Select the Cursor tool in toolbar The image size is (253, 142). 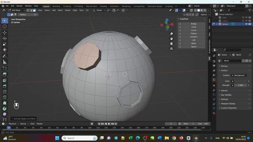pyautogui.click(x=5, y=26)
